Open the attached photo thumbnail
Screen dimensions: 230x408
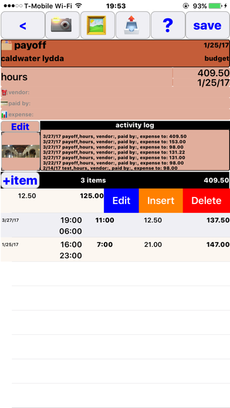(21, 151)
